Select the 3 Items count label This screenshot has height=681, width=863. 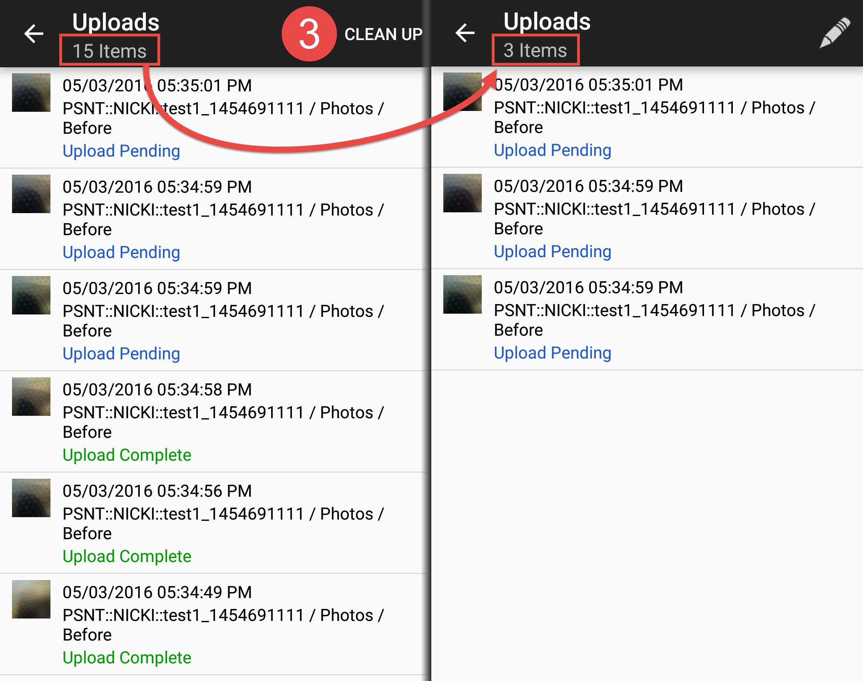click(x=535, y=50)
